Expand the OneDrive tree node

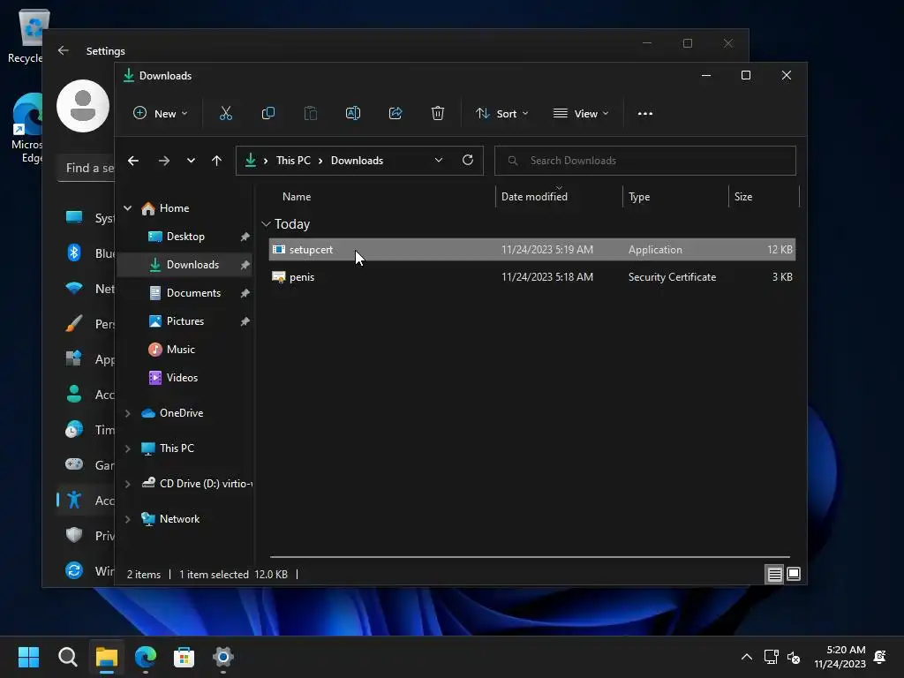[127, 413]
